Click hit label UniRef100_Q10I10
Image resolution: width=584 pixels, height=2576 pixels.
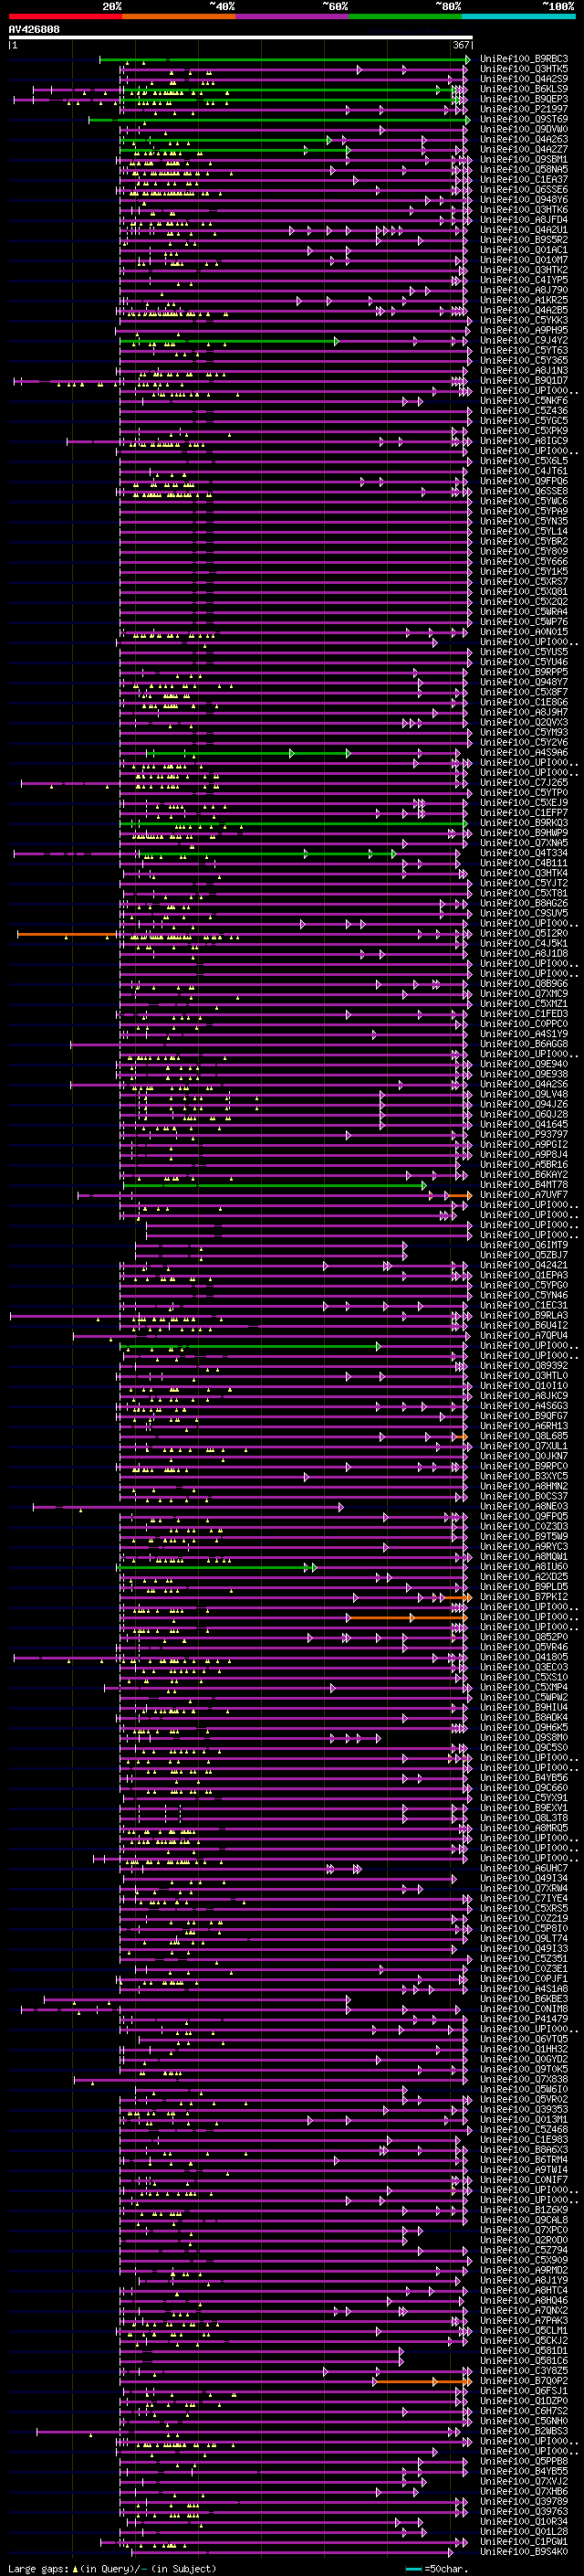click(524, 1386)
